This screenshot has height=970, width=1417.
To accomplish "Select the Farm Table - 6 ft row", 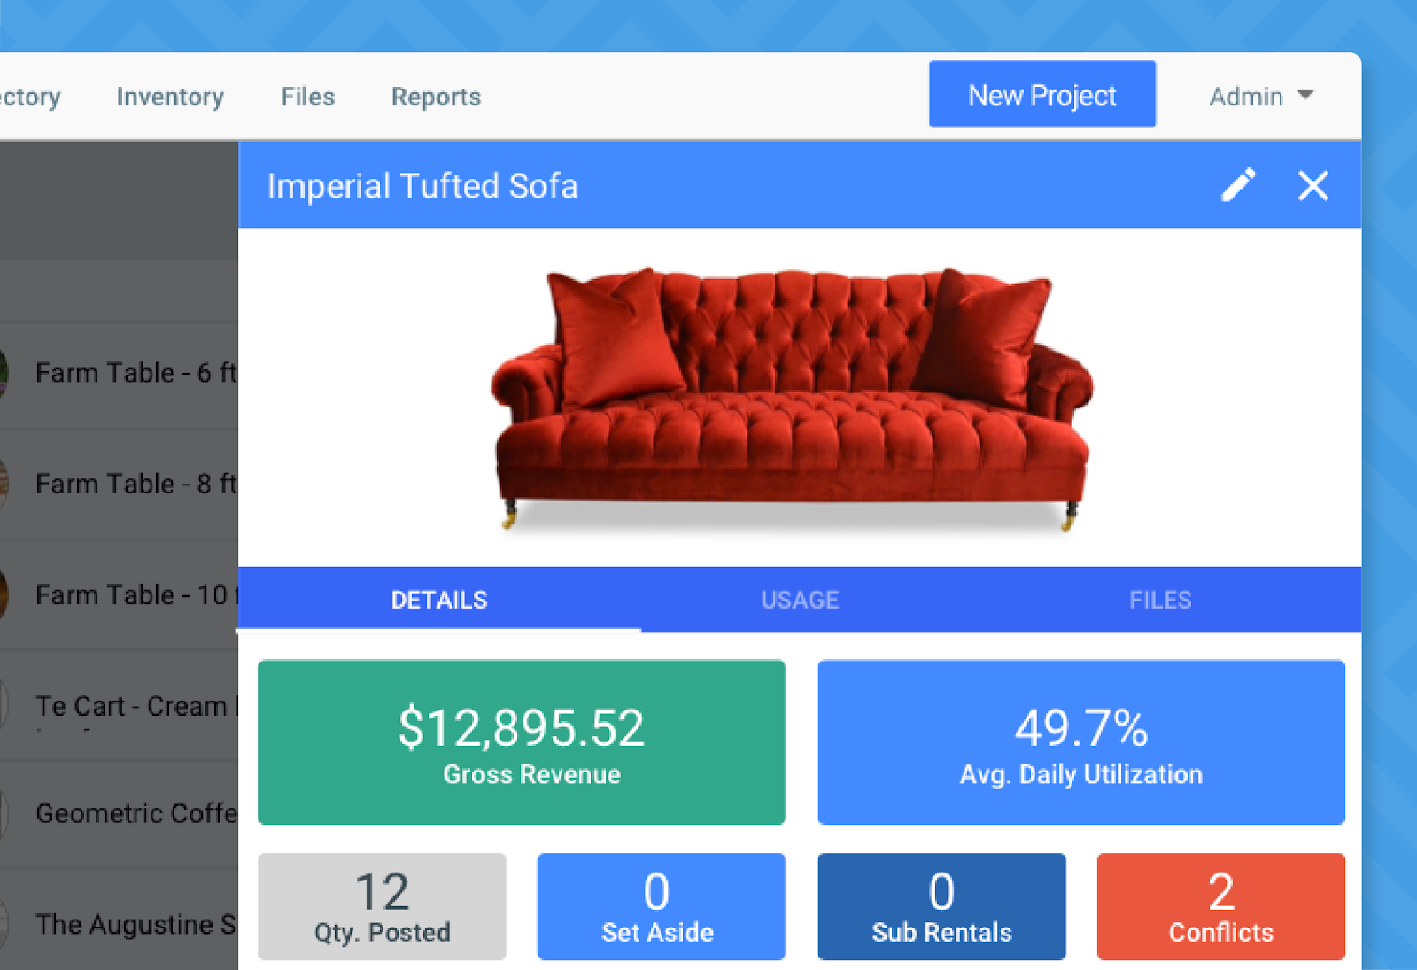I will [119, 374].
